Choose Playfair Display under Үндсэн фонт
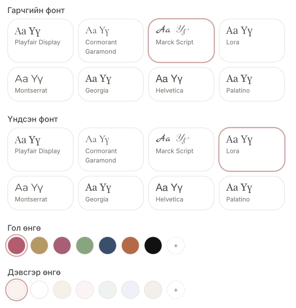 tap(40, 149)
